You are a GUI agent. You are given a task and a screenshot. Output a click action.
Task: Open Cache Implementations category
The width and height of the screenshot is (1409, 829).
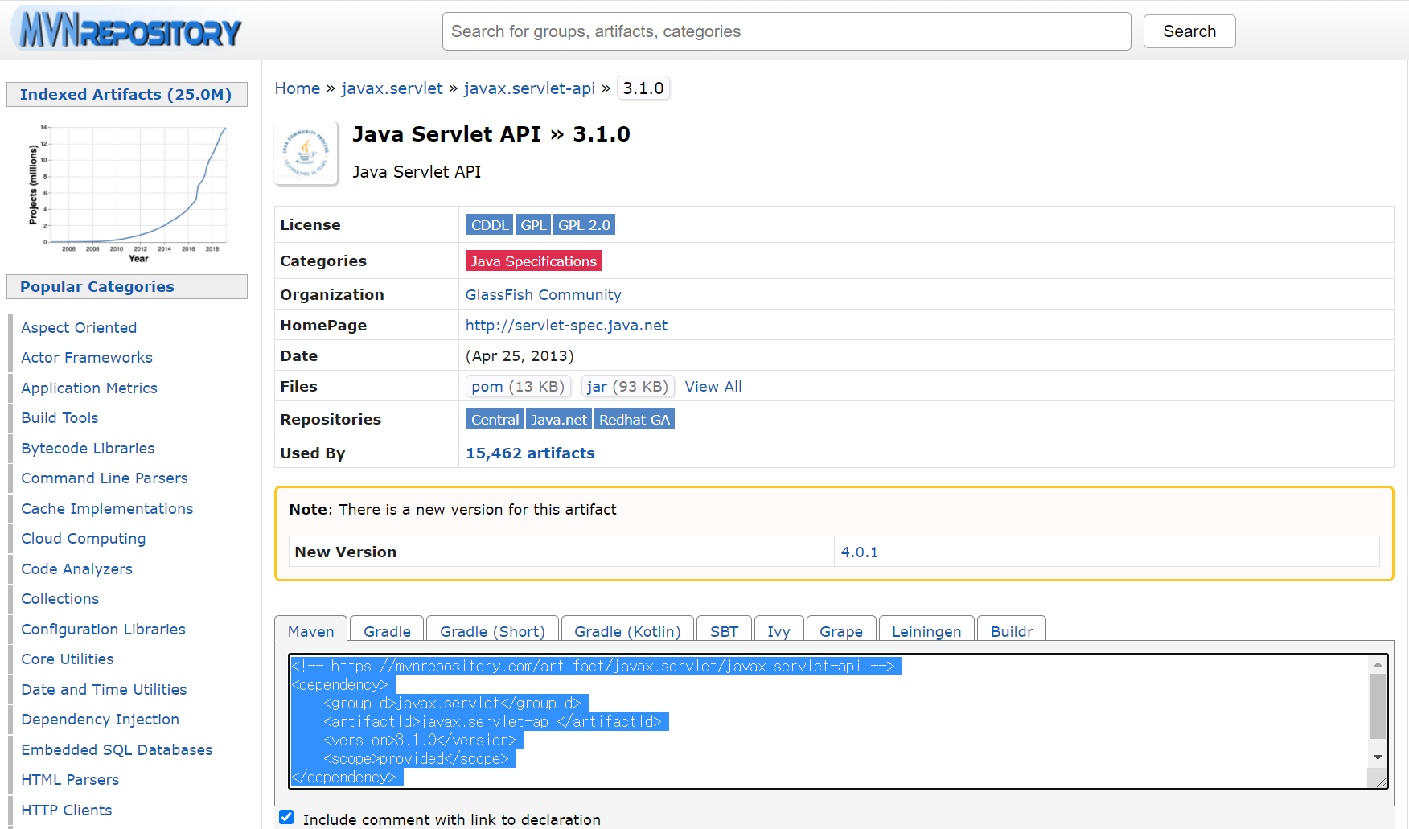click(x=107, y=509)
